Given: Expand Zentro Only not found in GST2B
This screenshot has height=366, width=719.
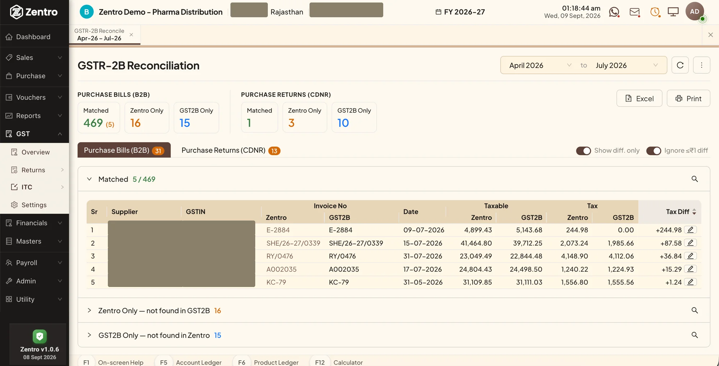Looking at the screenshot, I should (x=89, y=310).
